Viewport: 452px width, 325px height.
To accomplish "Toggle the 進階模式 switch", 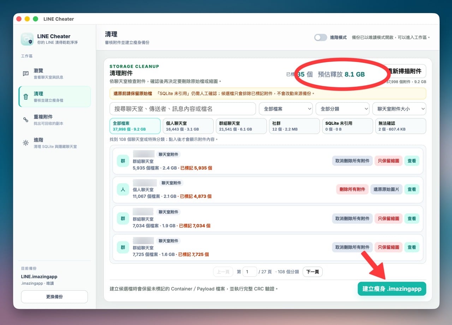I will coord(321,37).
